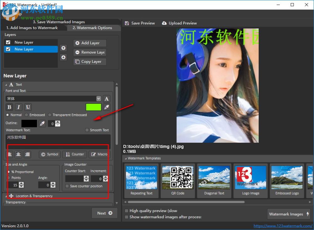Collapse the Text section
The image size is (314, 230).
click(6, 84)
